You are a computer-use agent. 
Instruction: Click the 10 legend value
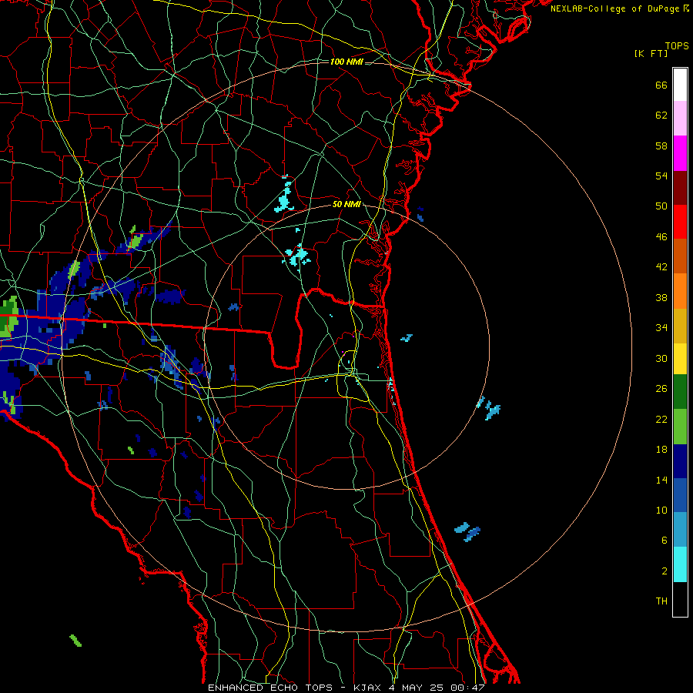[661, 511]
